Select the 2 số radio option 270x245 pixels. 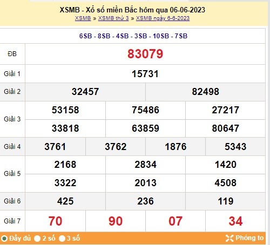[x=37, y=239]
